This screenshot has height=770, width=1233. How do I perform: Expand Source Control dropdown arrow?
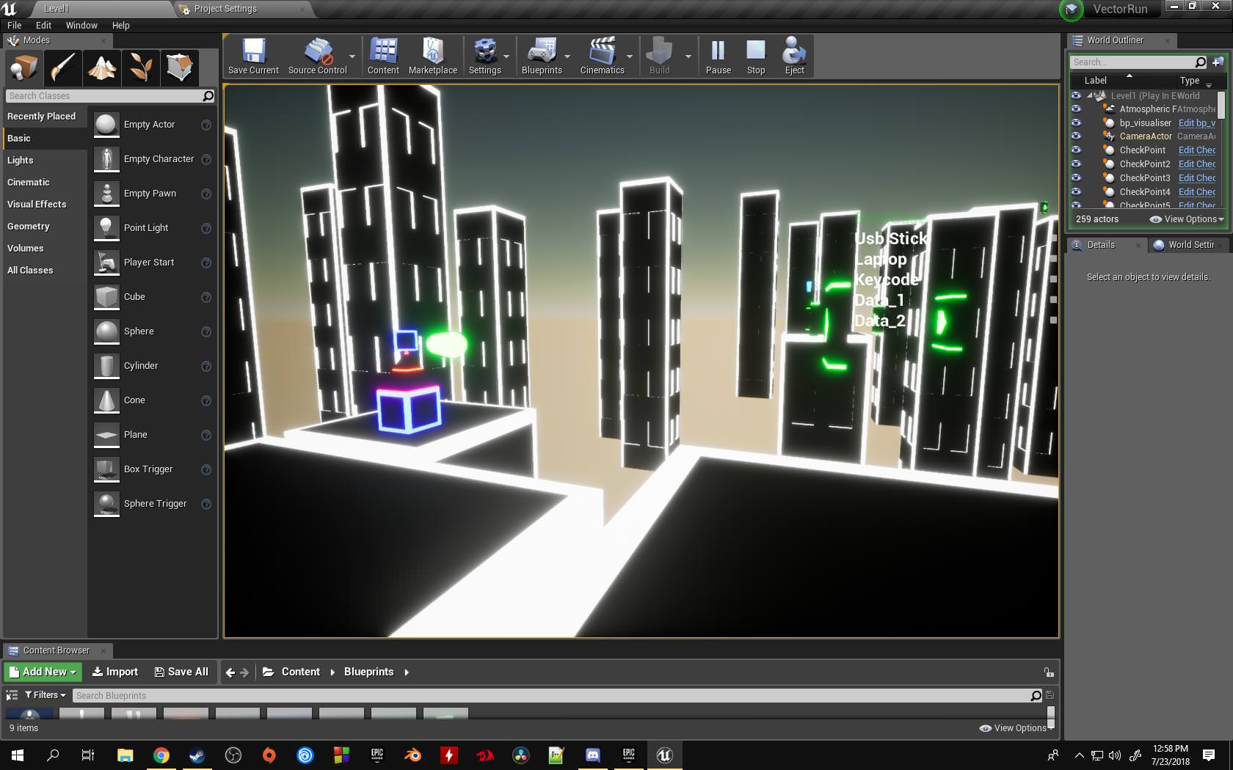coord(352,56)
